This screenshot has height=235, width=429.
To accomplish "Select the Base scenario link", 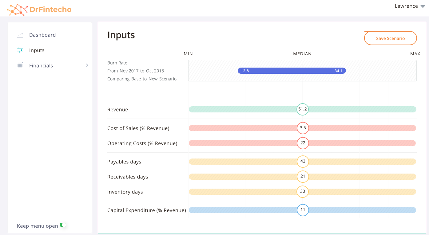I will [136, 79].
